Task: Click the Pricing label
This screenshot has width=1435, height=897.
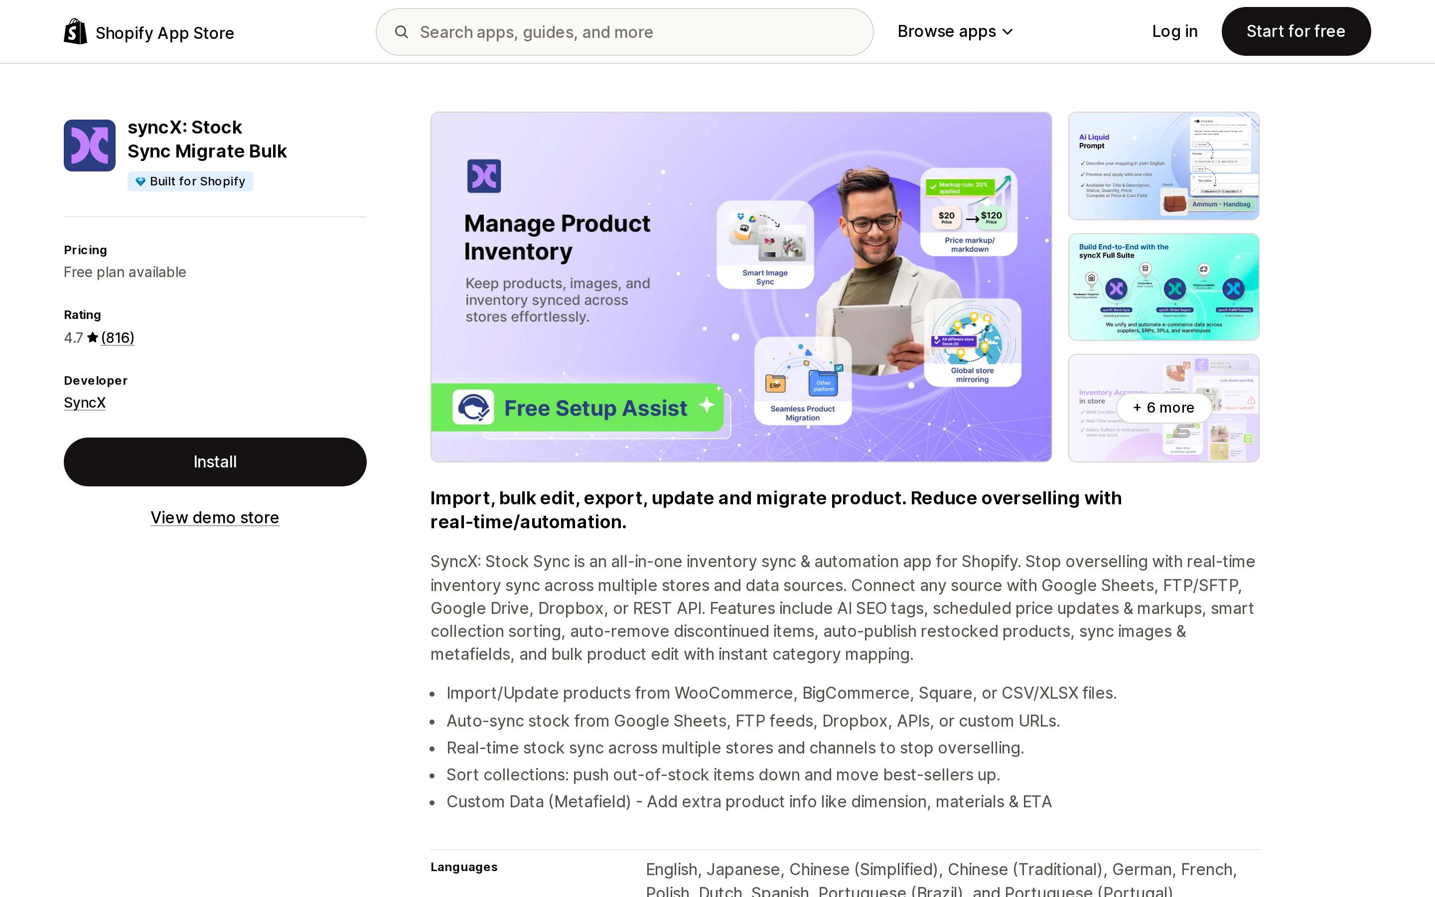Action: point(85,250)
